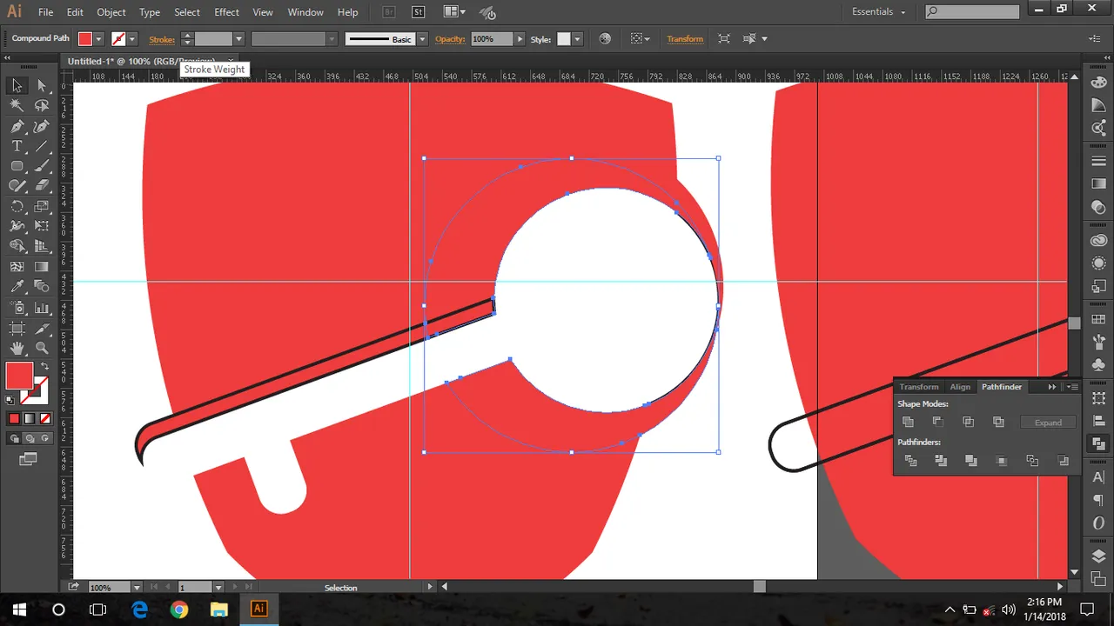Image resolution: width=1114 pixels, height=626 pixels.
Task: Select the Rectangle tool
Action: (x=17, y=166)
